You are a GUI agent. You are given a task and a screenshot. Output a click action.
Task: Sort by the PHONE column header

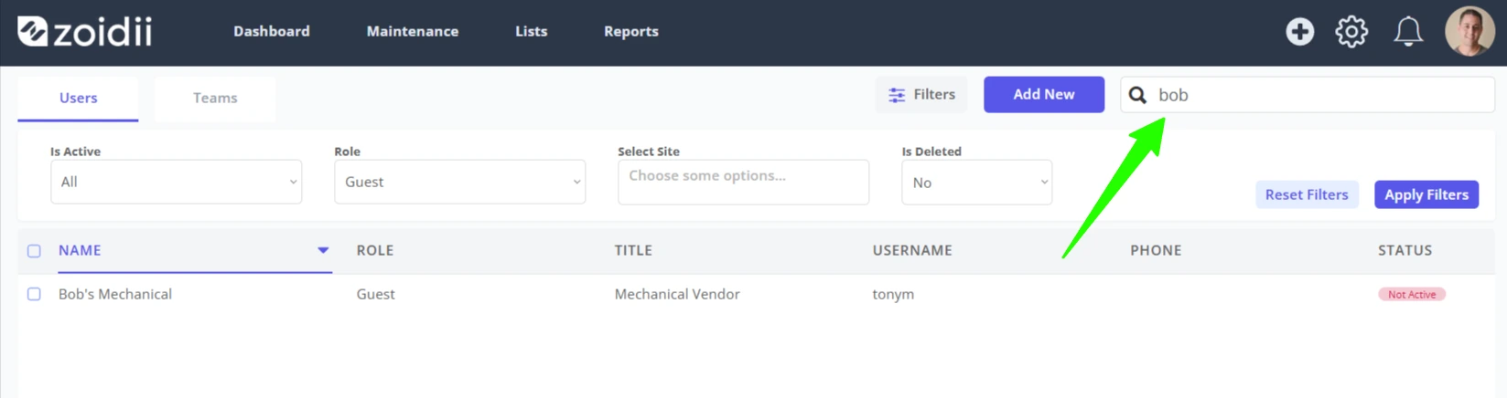tap(1156, 250)
